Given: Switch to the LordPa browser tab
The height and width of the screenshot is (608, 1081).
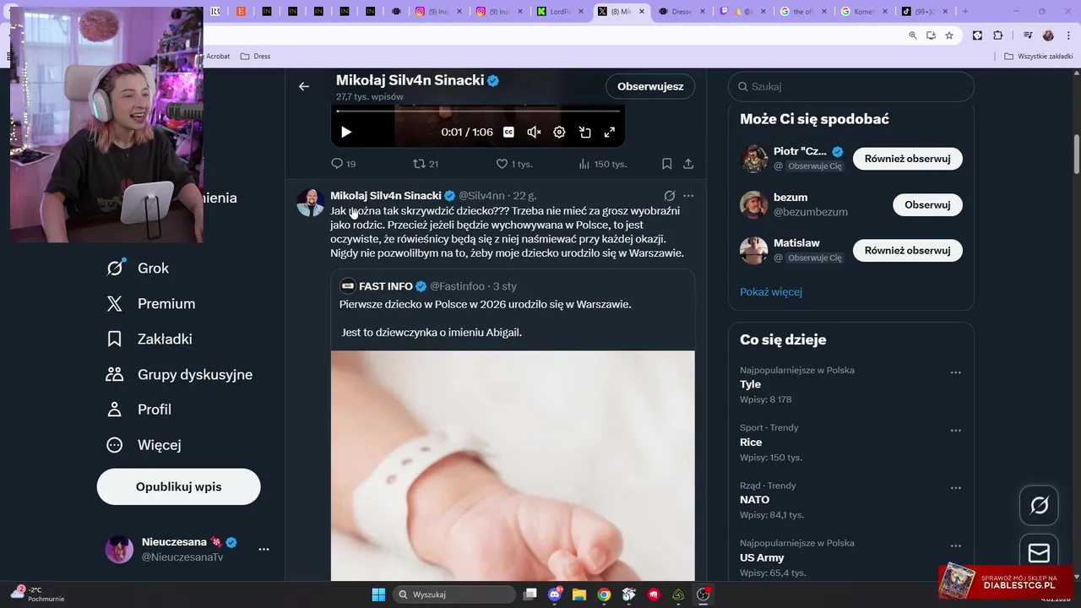Looking at the screenshot, I should tap(561, 12).
